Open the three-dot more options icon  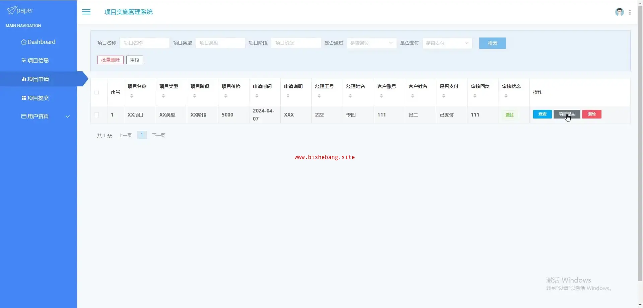click(x=630, y=12)
